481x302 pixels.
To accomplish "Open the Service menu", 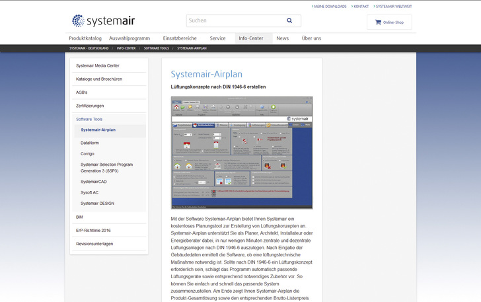I will coord(217,38).
